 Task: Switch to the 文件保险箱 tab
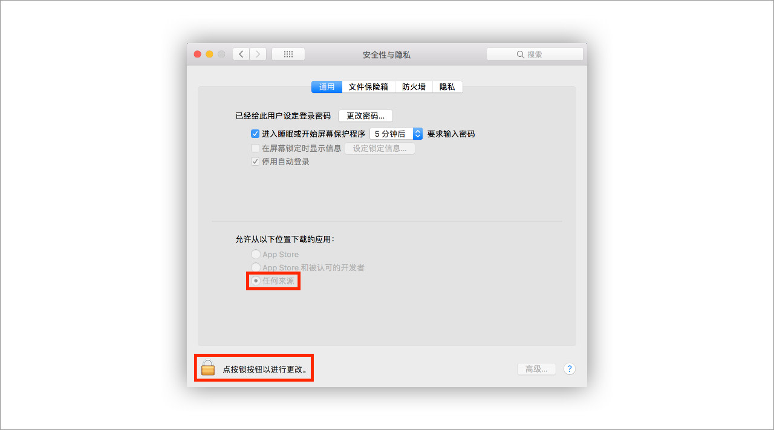368,87
